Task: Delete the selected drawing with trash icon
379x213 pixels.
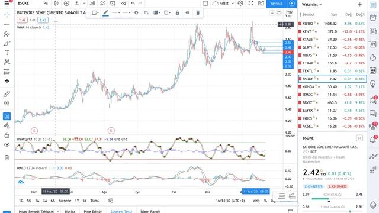Action: click(198, 12)
